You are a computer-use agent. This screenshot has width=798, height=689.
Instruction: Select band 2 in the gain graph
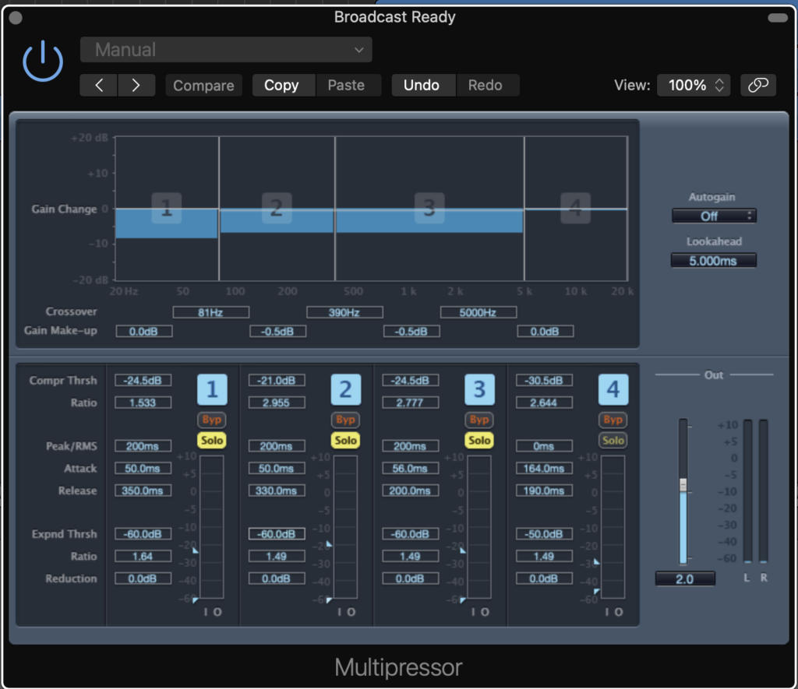tap(277, 208)
